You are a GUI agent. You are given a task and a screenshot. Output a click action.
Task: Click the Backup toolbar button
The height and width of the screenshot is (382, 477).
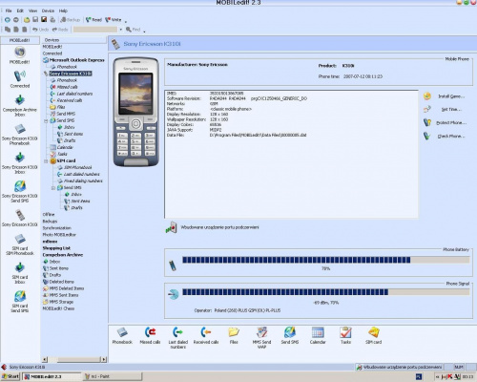[x=71, y=20]
